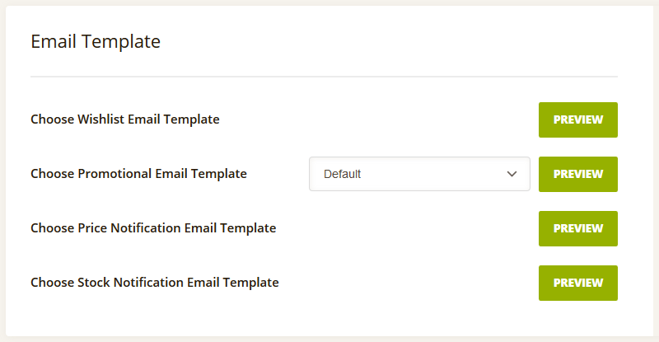Click white panel space below Stock Notification row
Screen dimensions: 659x342
[324, 318]
